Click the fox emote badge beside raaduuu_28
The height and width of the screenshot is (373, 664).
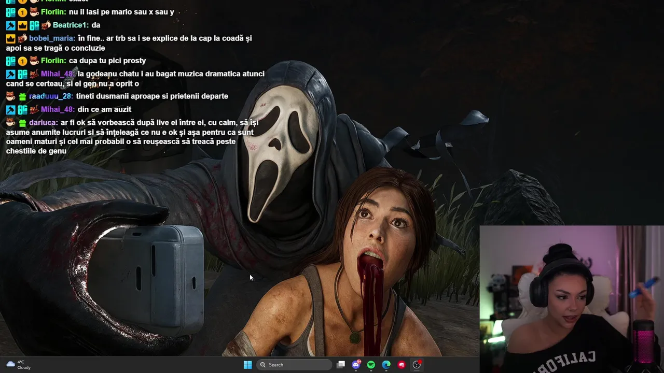point(10,96)
